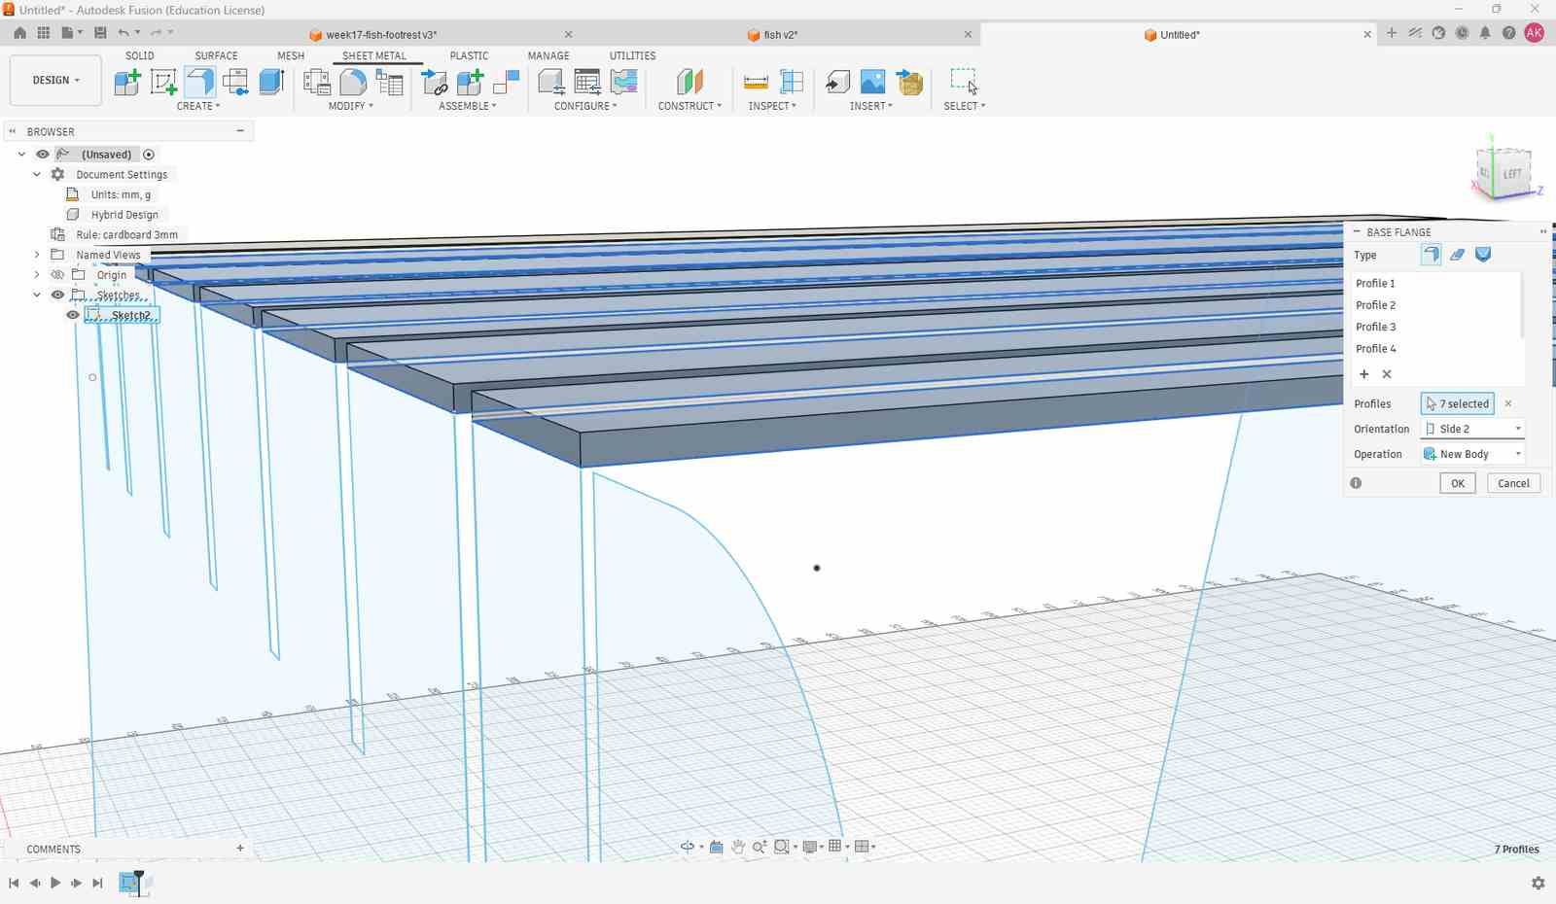Select the Measure tool in Inspect
This screenshot has width=1556, height=904.
[x=756, y=82]
